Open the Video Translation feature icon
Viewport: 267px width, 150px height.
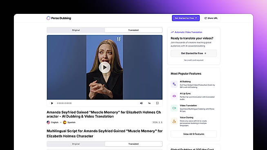pos(174,108)
